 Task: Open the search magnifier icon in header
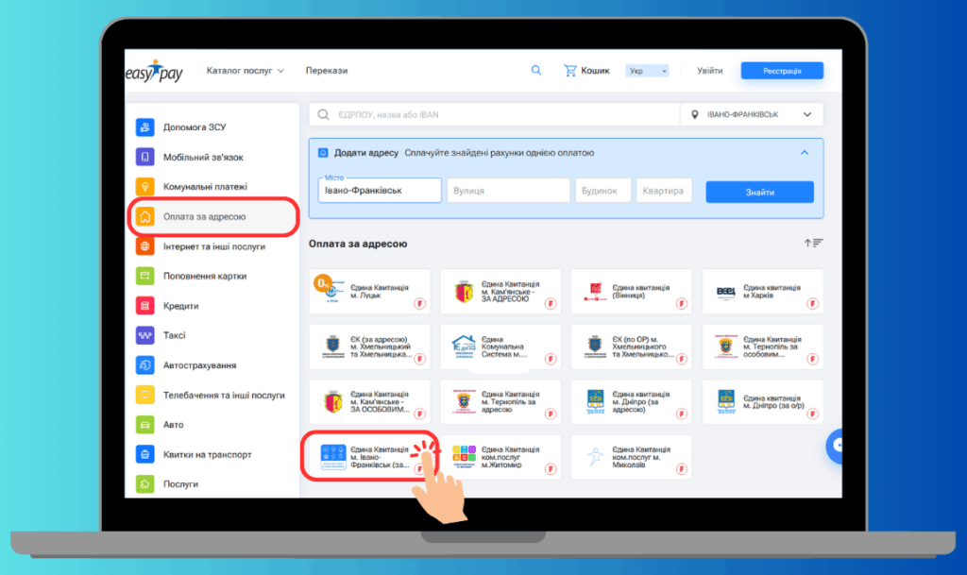click(536, 70)
